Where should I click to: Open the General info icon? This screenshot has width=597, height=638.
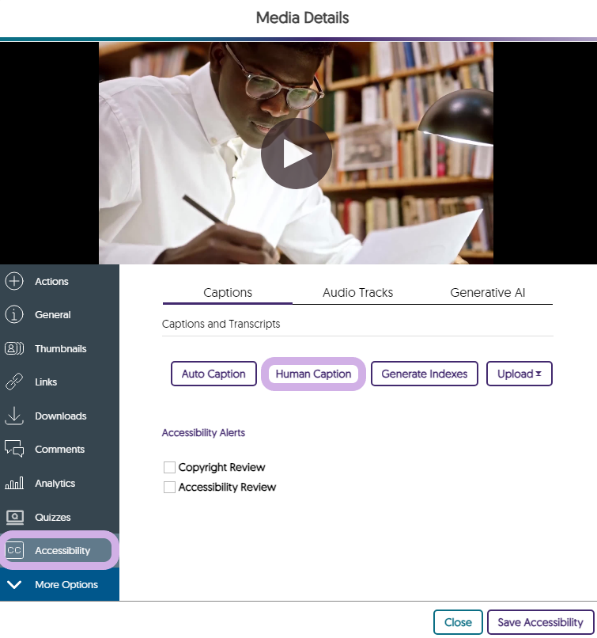(x=14, y=315)
